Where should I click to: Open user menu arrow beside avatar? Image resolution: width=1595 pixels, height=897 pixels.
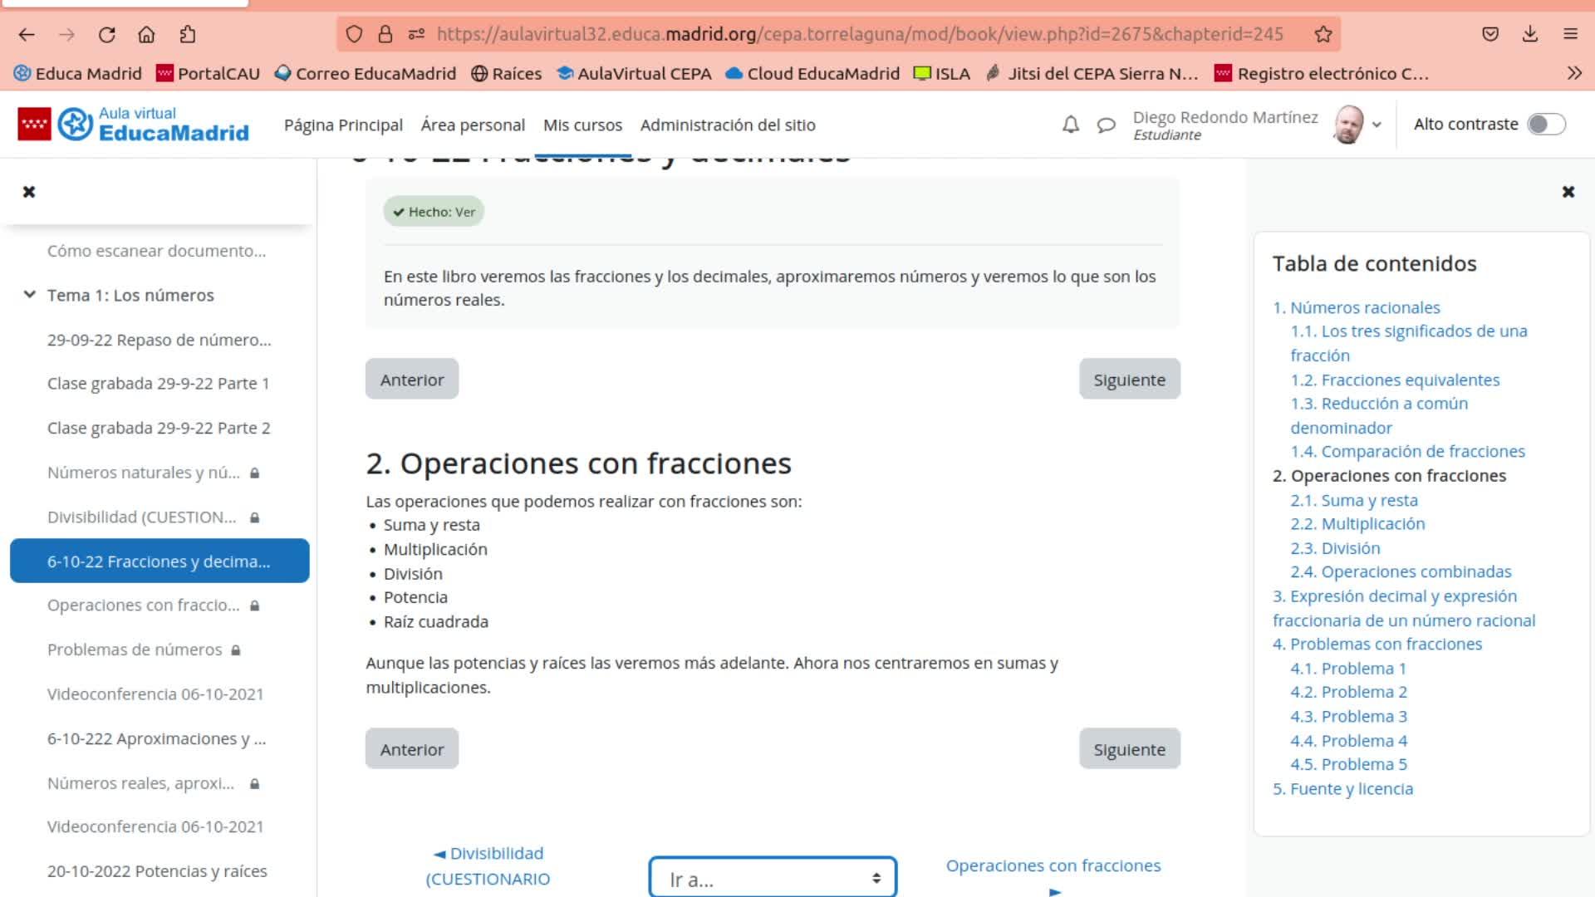click(x=1377, y=125)
